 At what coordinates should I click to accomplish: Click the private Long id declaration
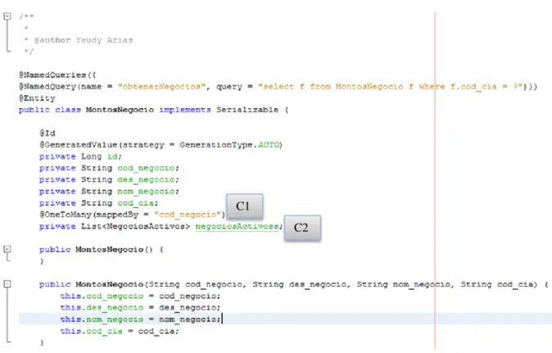(x=80, y=156)
